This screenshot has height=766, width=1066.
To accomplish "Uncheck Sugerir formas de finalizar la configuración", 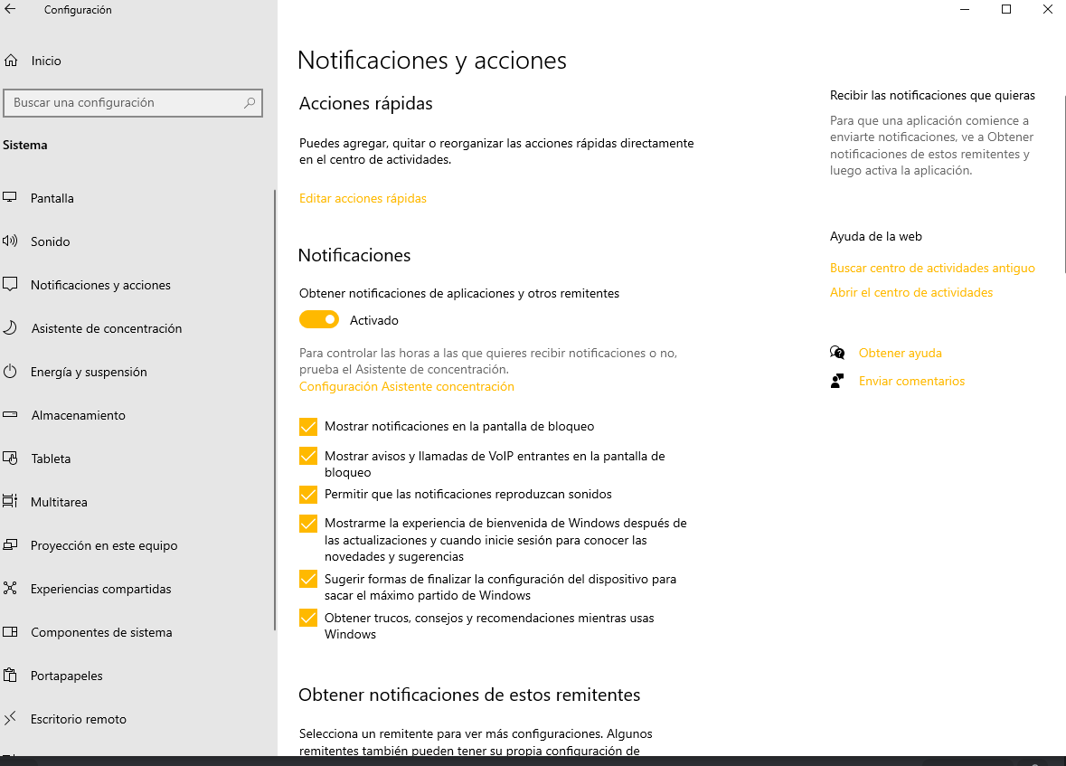I will tap(308, 579).
